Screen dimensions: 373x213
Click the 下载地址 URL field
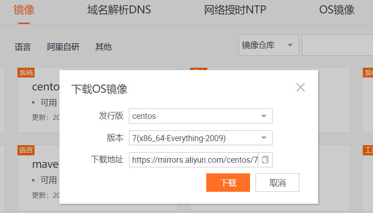(x=194, y=160)
